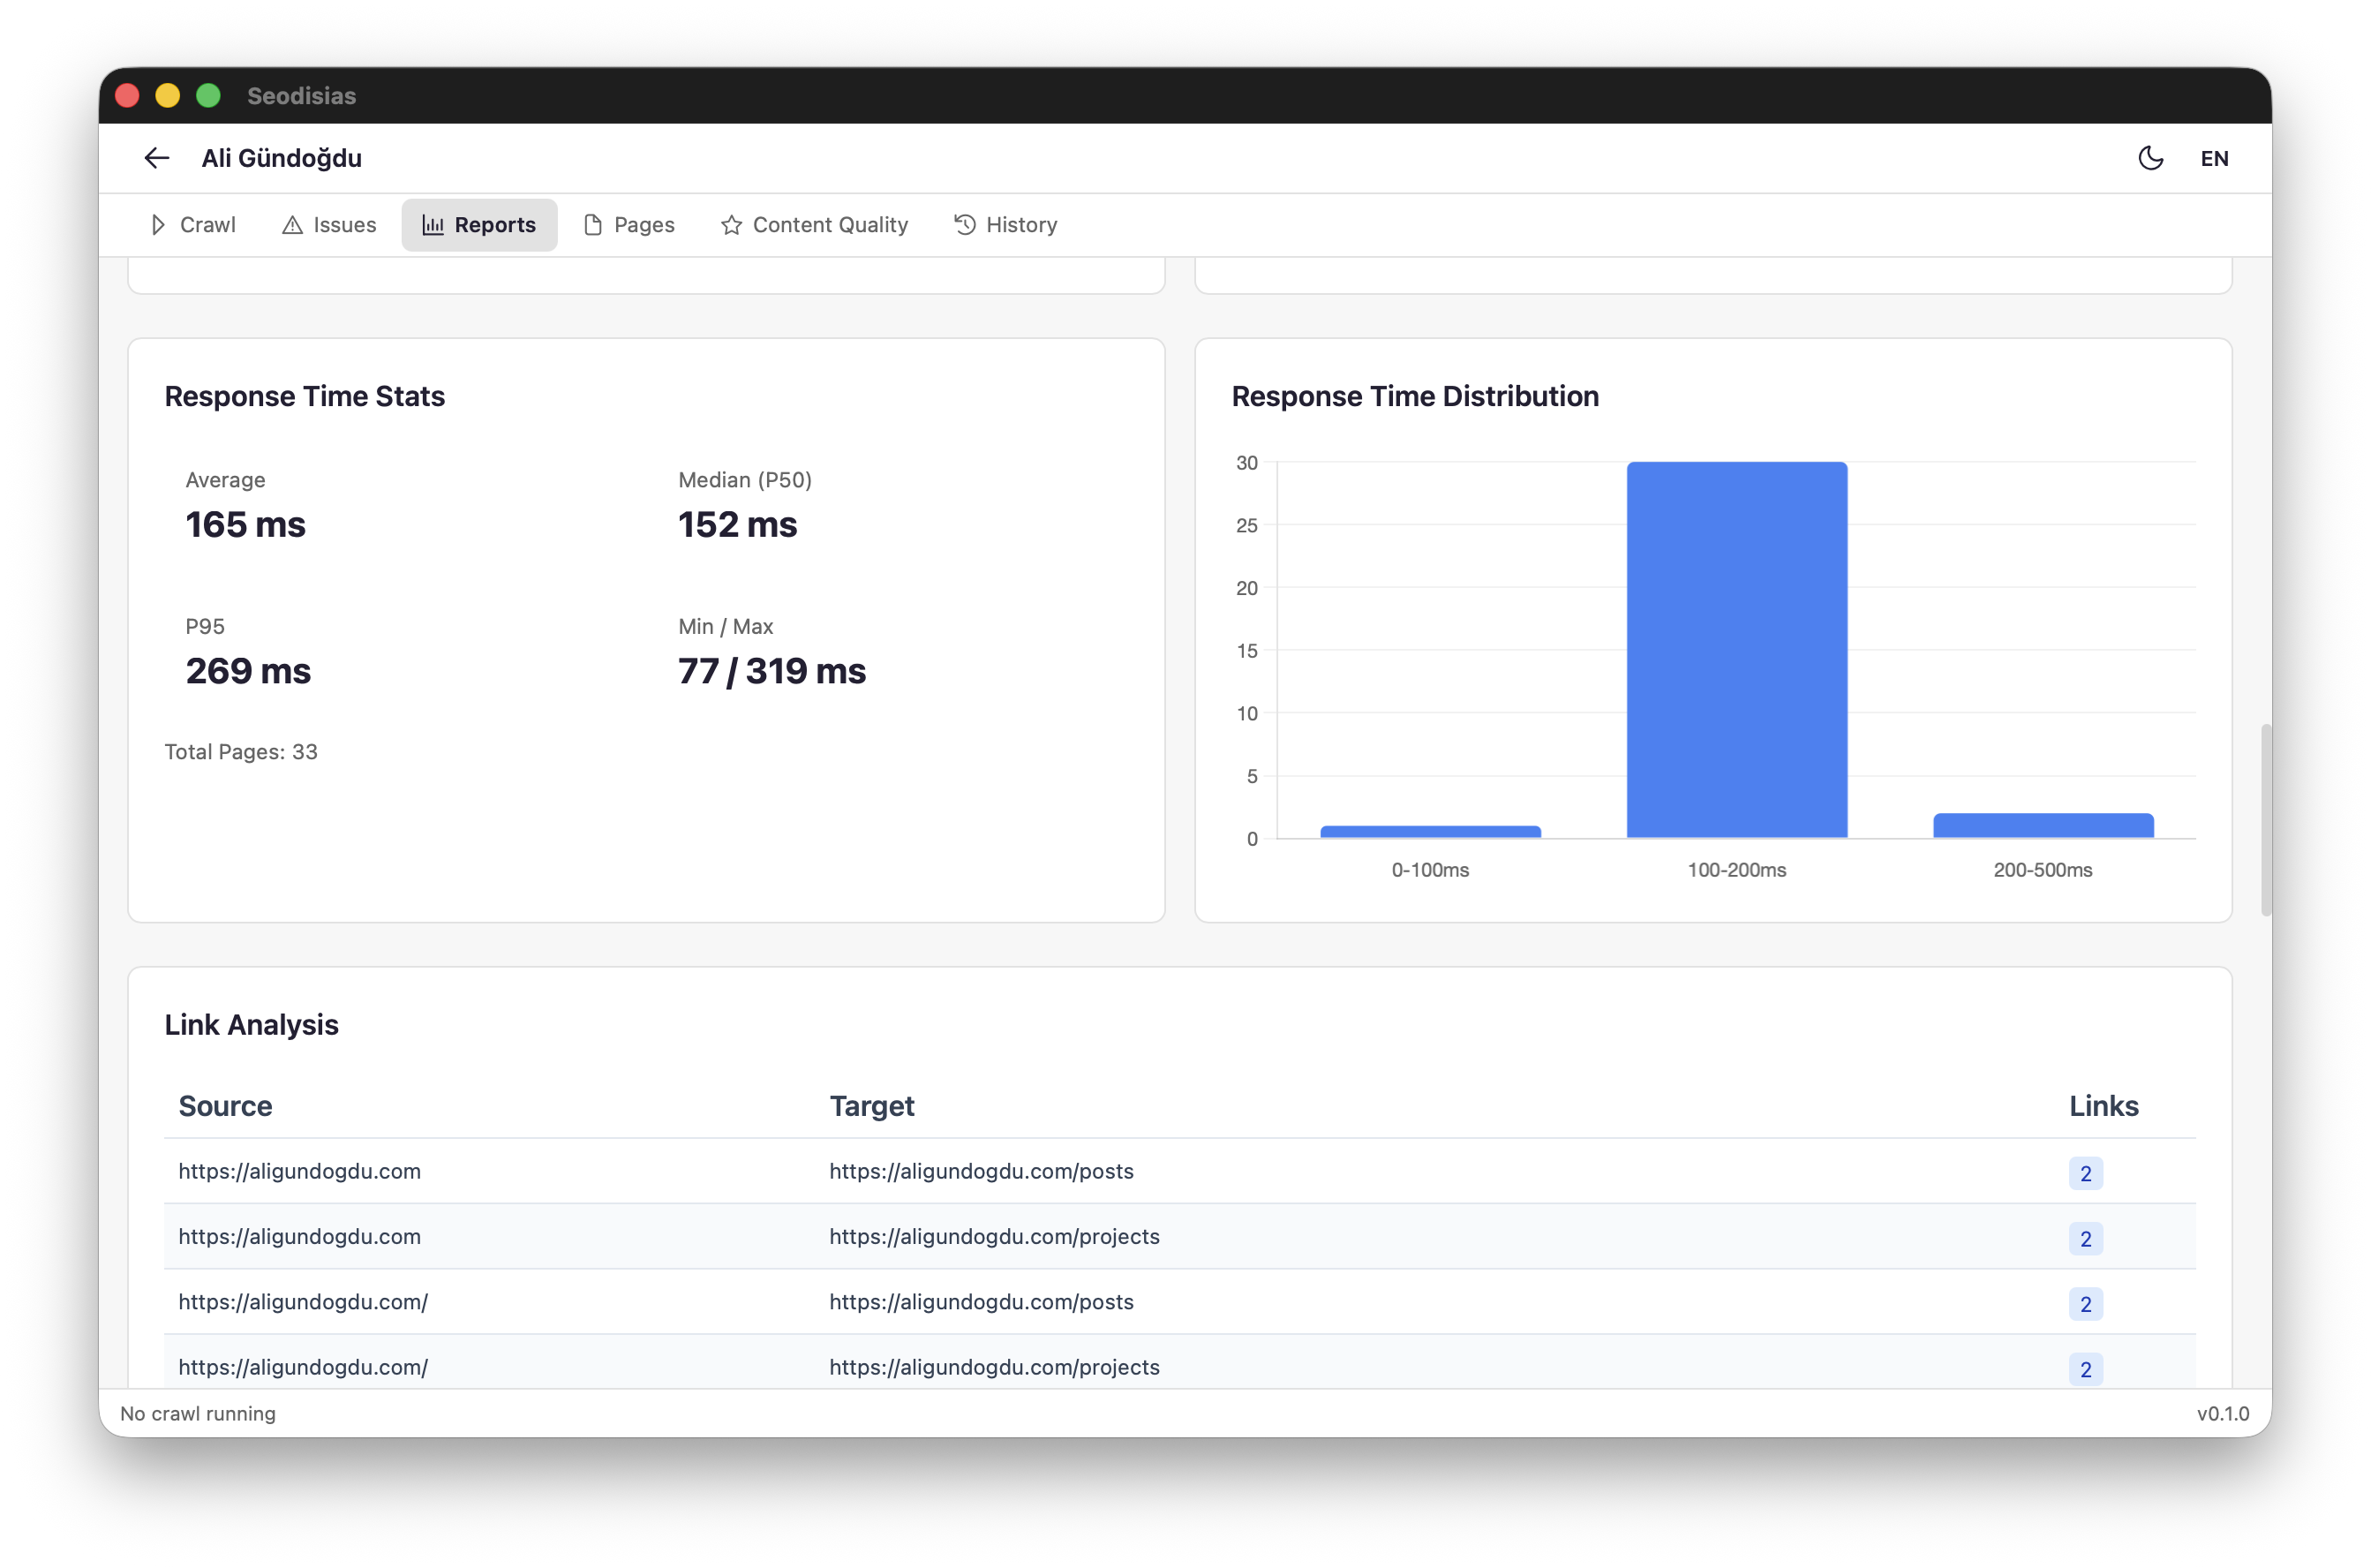Image resolution: width=2371 pixels, height=1568 pixels.
Task: Switch to the Pages tab
Action: coord(644,225)
